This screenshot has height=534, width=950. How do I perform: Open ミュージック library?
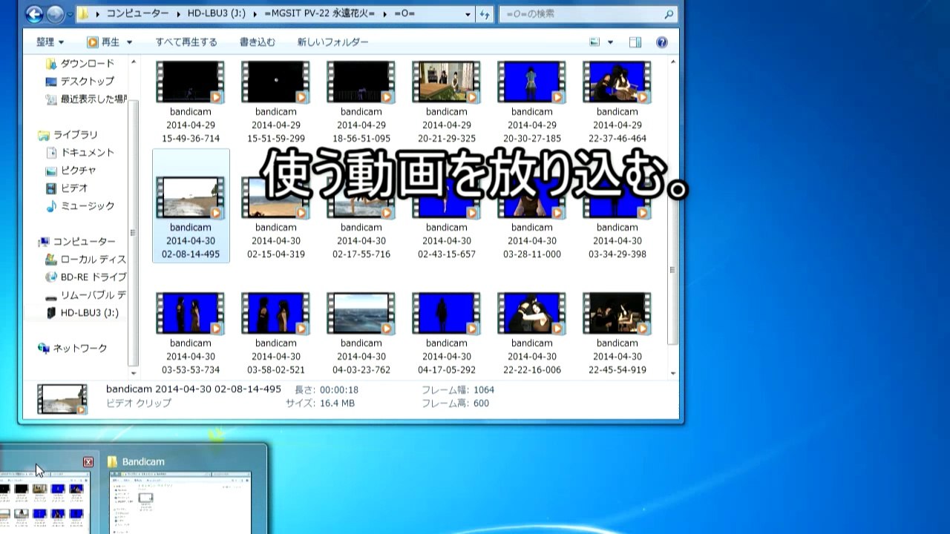80,206
